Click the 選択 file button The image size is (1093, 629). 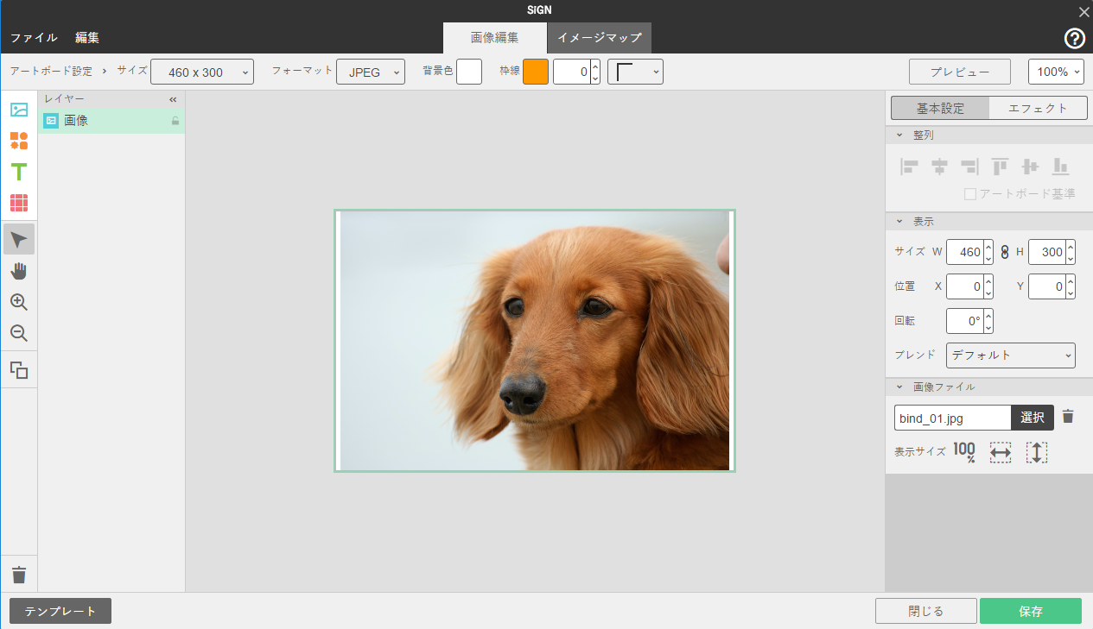(1033, 418)
